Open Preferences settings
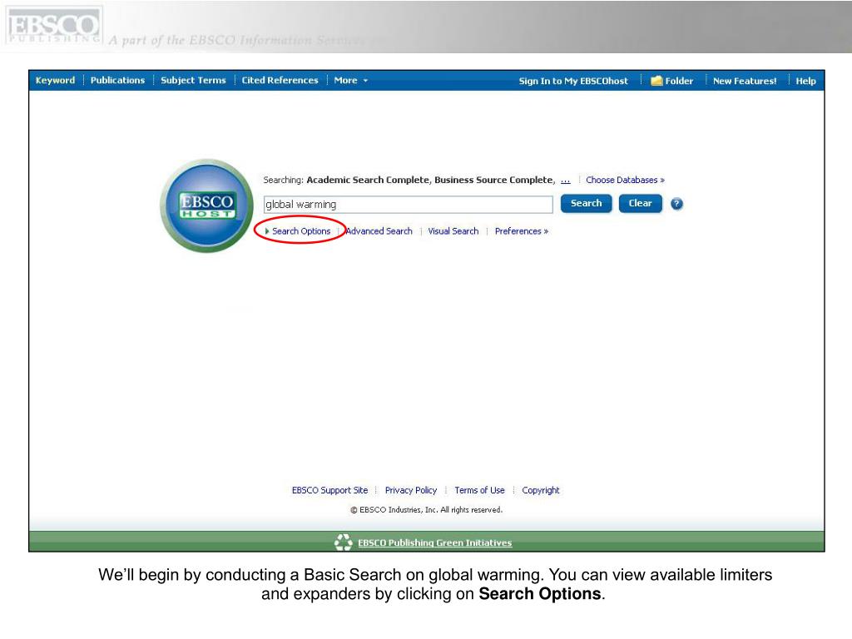 click(x=521, y=231)
